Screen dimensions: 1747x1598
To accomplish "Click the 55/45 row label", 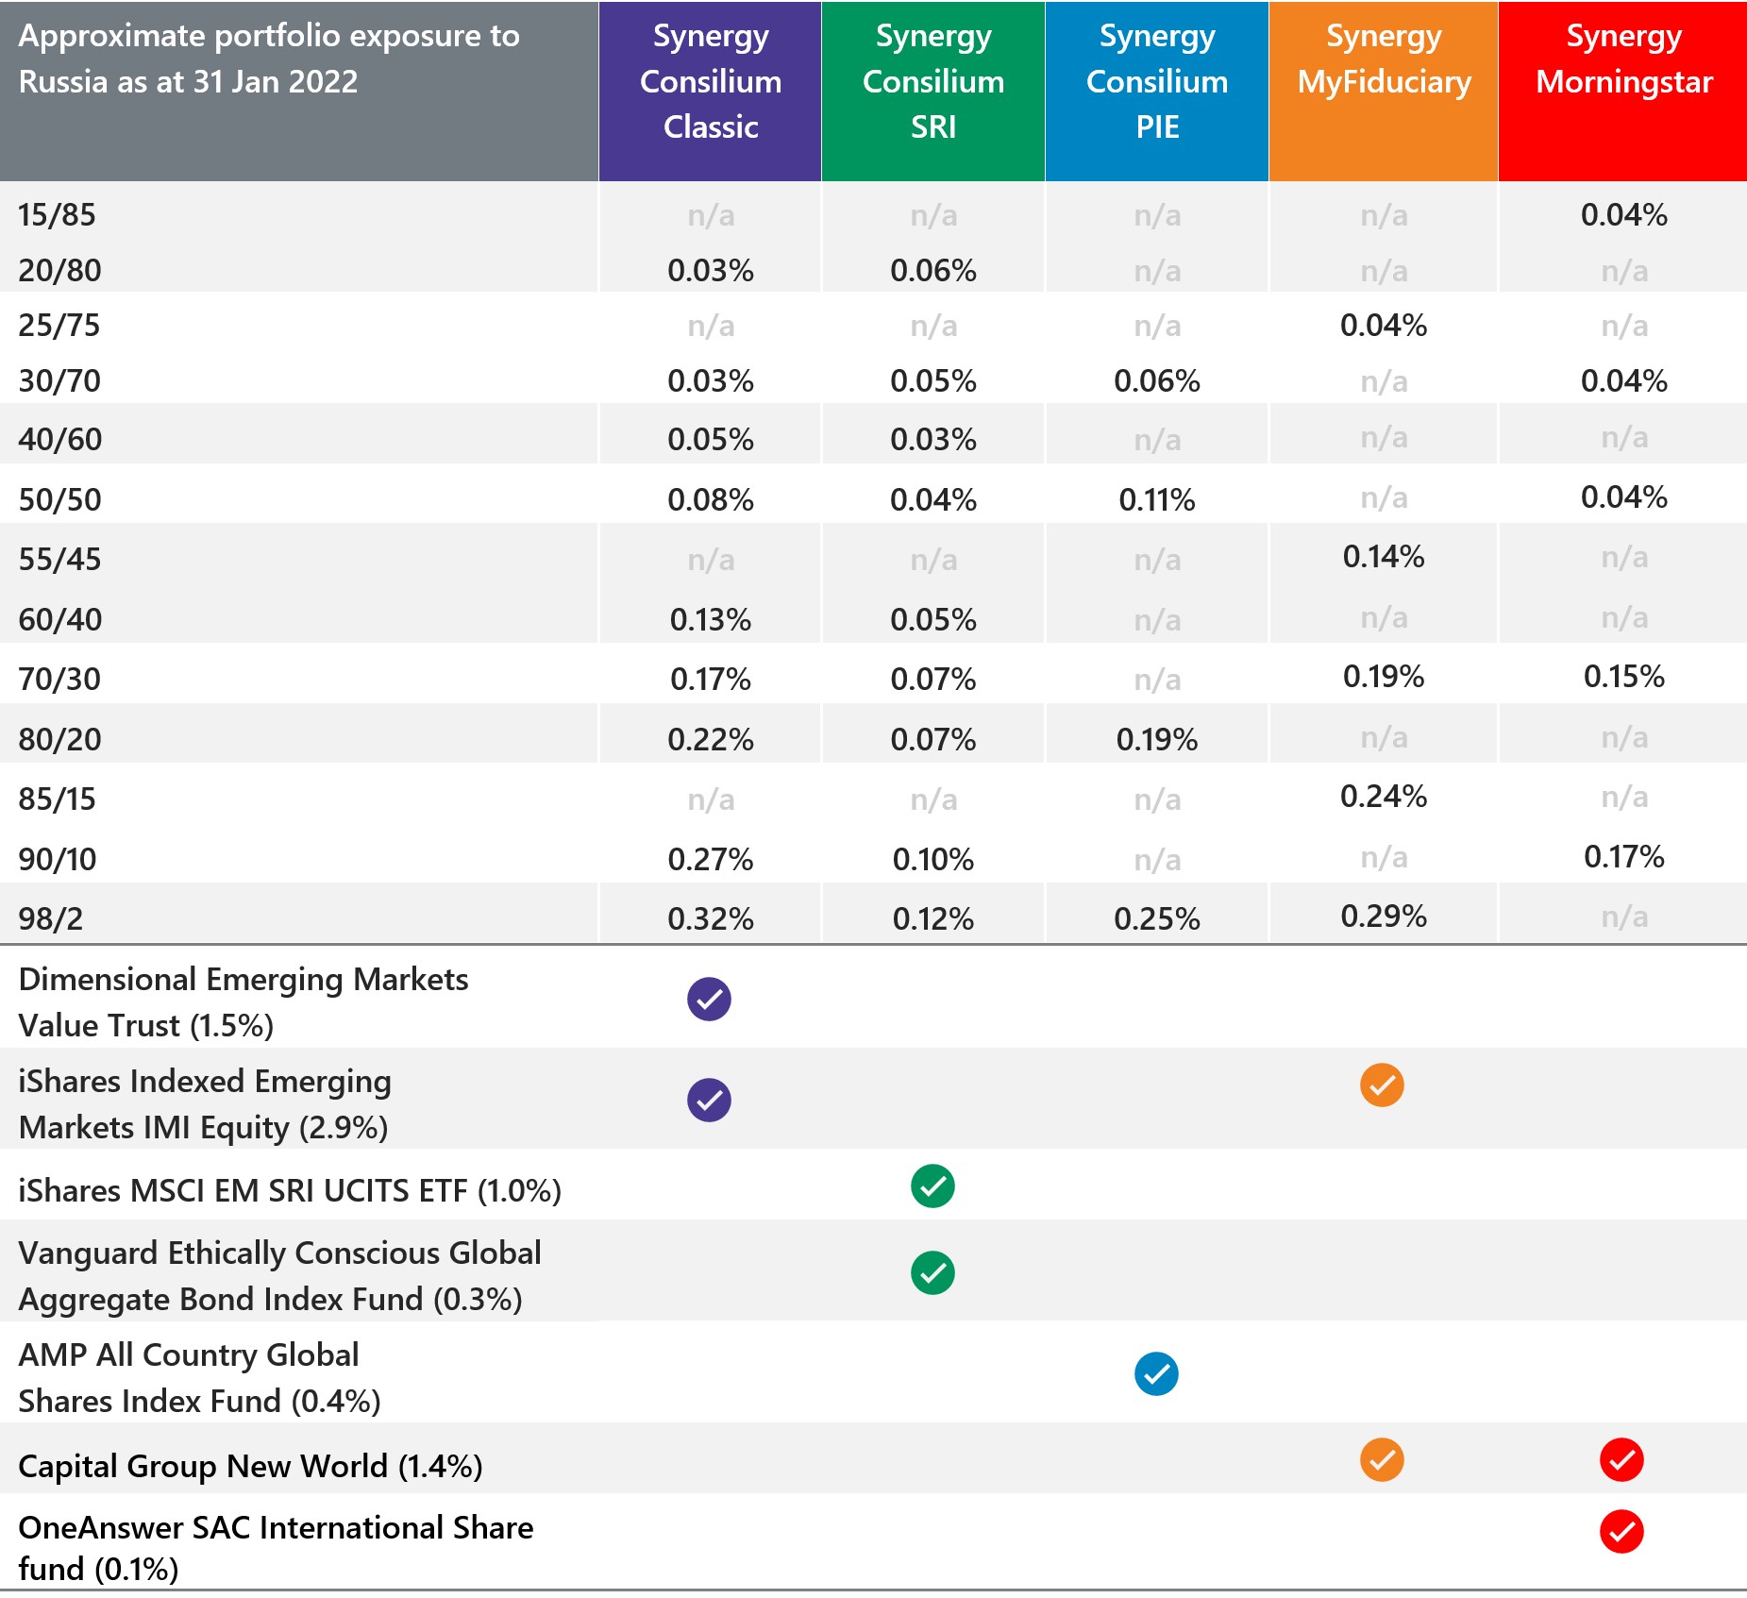I will point(59,560).
